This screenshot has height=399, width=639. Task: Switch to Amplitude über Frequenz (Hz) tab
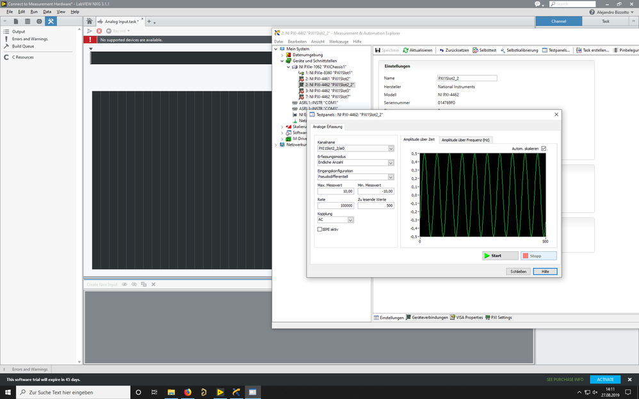[465, 139]
